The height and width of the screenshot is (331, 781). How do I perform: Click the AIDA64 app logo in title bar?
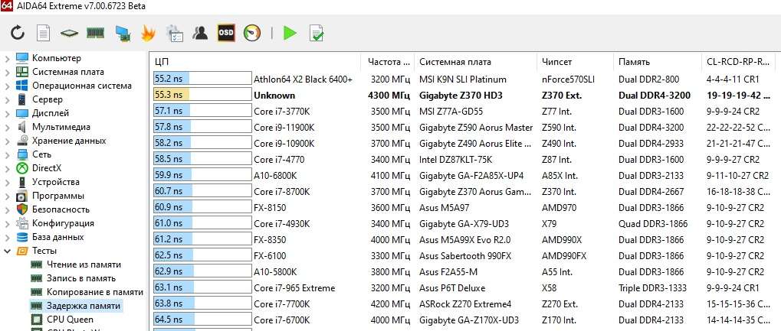[x=5, y=6]
